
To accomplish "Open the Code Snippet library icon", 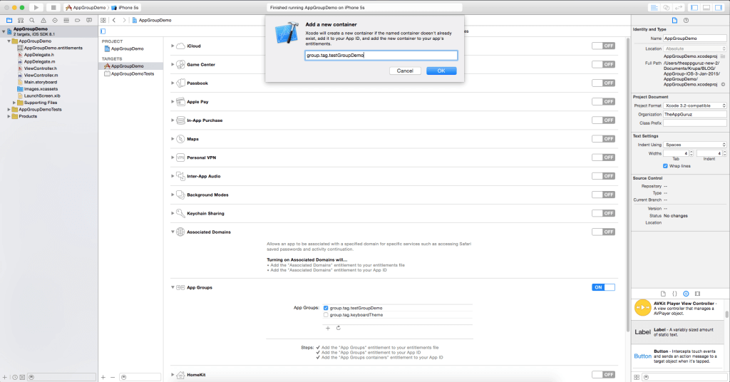I will [x=674, y=294].
